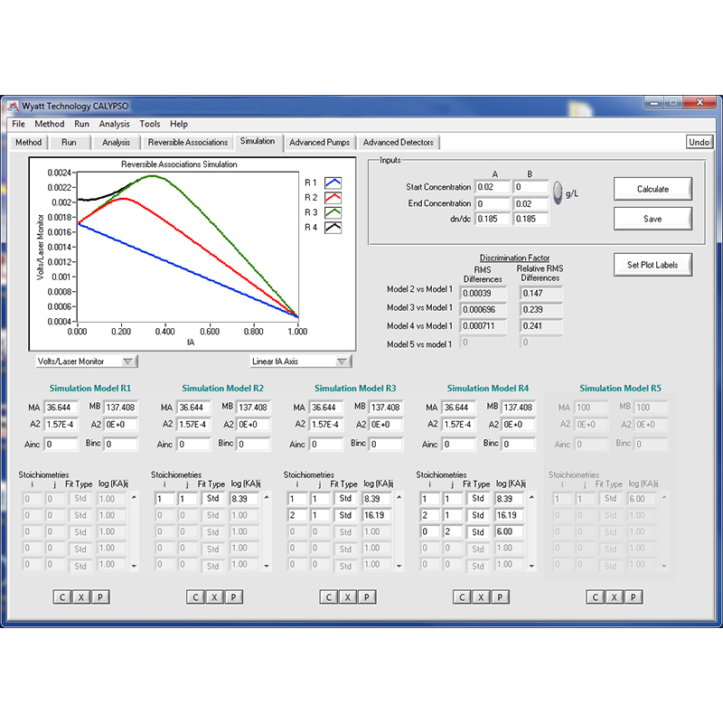Click the C button under Model R5

596,597
